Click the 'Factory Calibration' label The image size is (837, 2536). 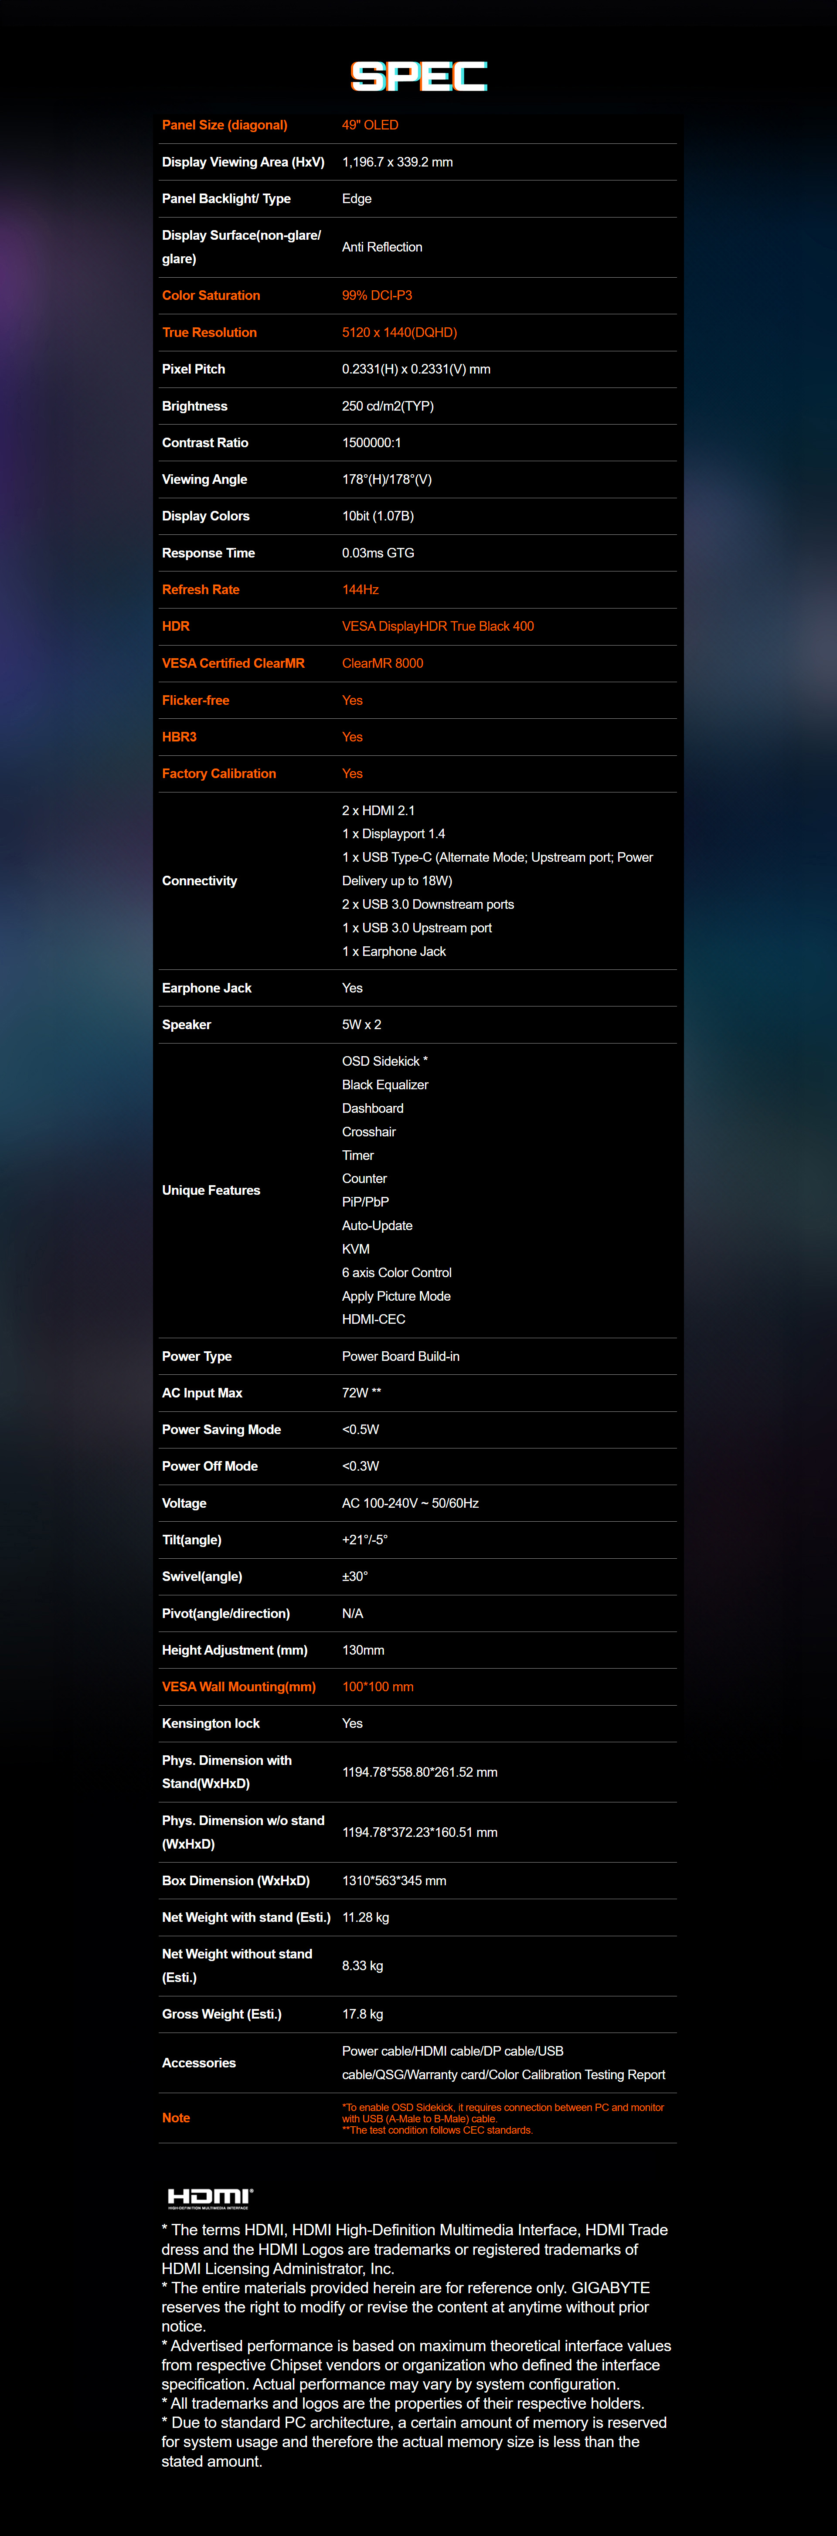[x=218, y=774]
